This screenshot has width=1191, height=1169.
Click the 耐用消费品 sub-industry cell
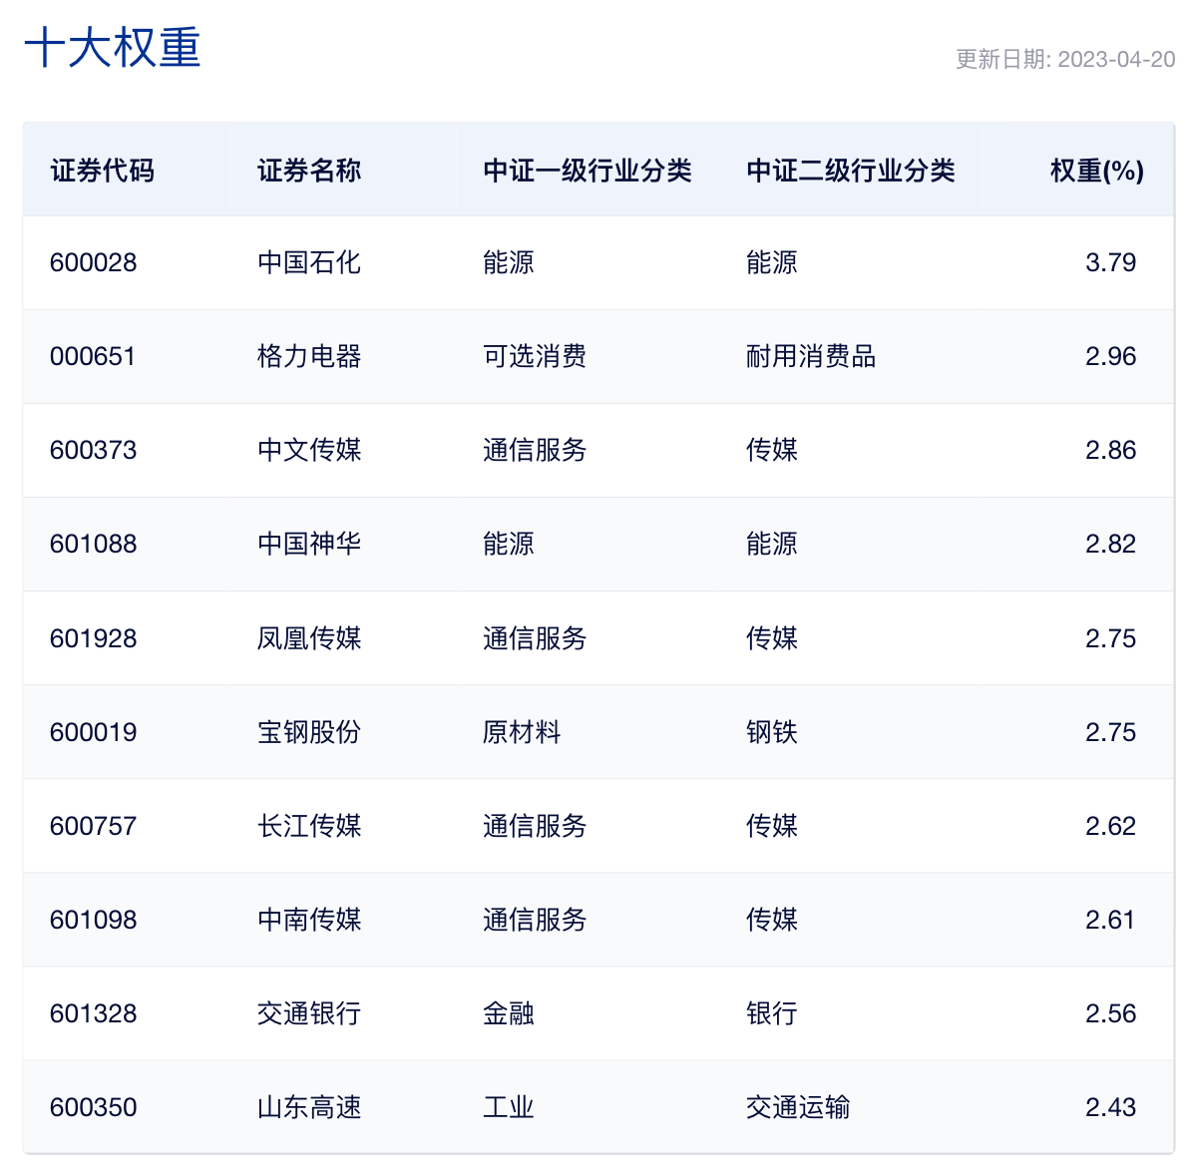811,356
